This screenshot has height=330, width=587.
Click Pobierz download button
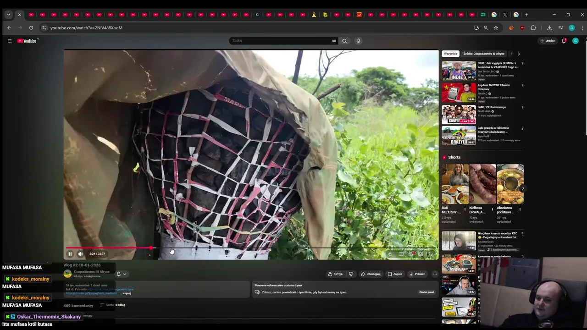417,274
